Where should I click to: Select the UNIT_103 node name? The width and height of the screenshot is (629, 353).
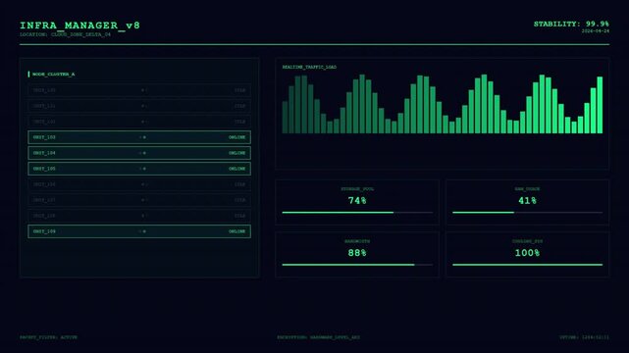(x=44, y=137)
